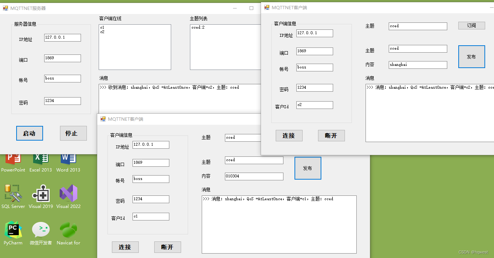Viewport: 494px width, 258px height.
Task: Click c2 client window title icon
Action: tap(267, 7)
